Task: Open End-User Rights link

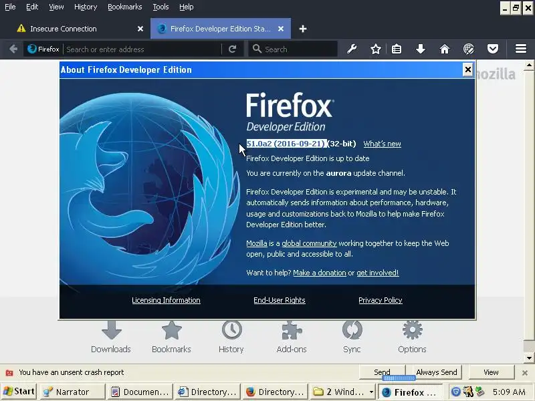Action: point(280,300)
